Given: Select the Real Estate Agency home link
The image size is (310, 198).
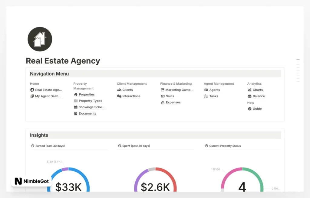Looking at the screenshot, I should pos(48,90).
